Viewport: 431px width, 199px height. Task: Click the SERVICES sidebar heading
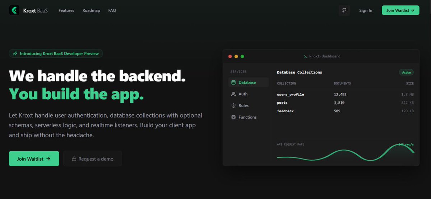point(238,72)
